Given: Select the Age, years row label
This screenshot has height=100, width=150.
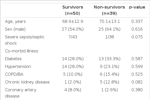Looking at the screenshot, I should pos(15,22).
